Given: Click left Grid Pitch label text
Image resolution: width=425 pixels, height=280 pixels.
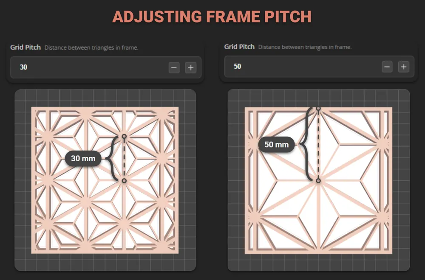Looking at the screenshot, I should [25, 48].
